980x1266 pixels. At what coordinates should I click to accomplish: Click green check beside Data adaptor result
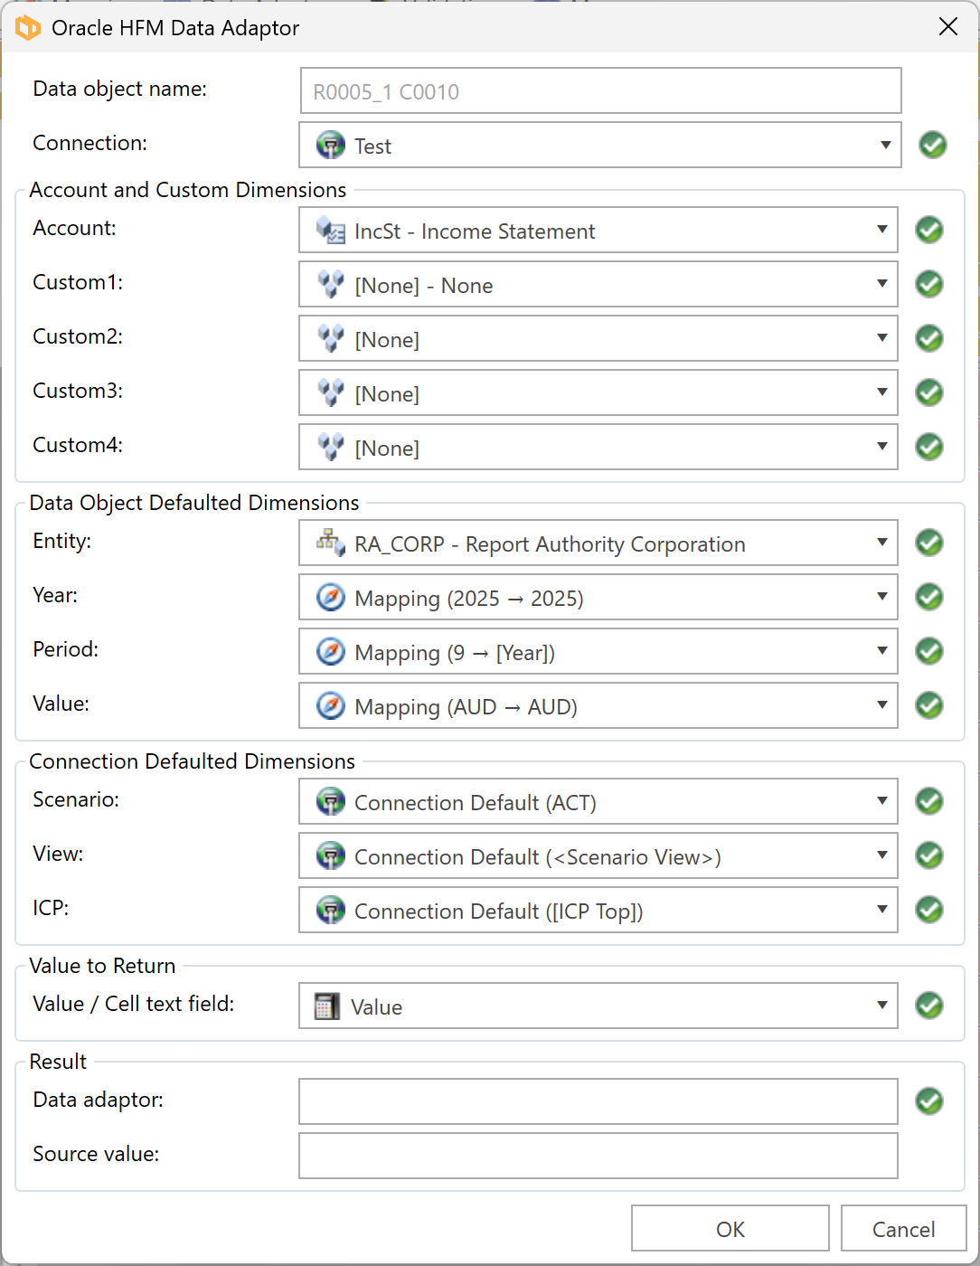tap(929, 1101)
